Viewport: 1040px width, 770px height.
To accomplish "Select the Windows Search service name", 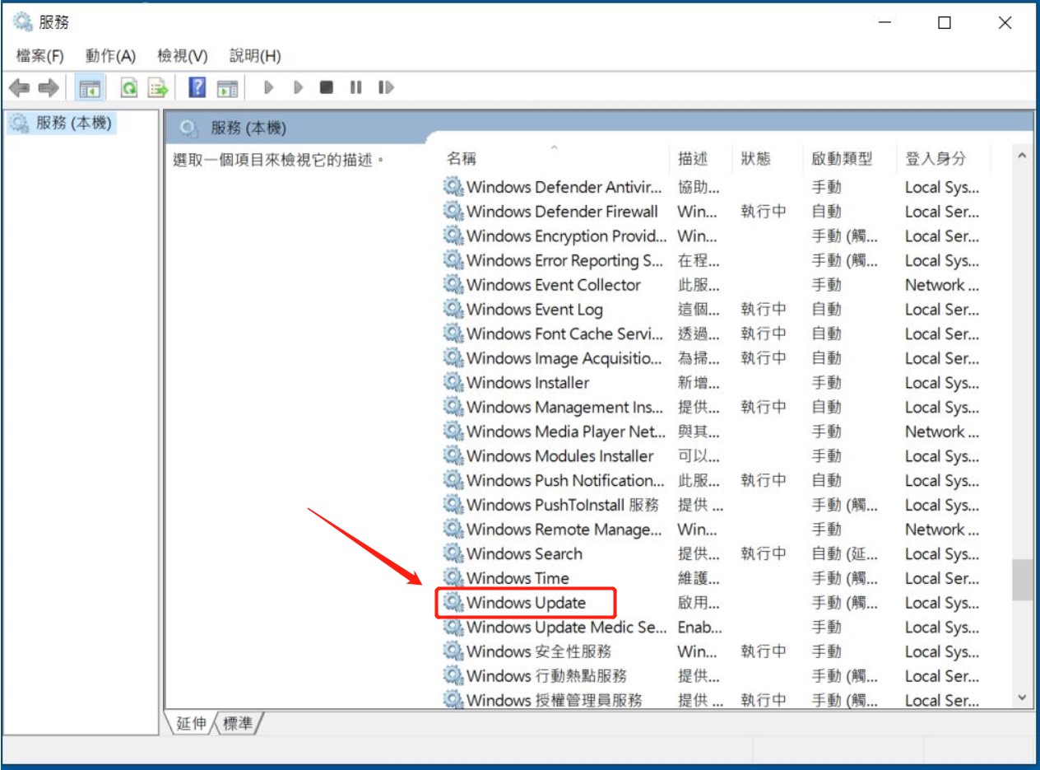I will pyautogui.click(x=524, y=553).
